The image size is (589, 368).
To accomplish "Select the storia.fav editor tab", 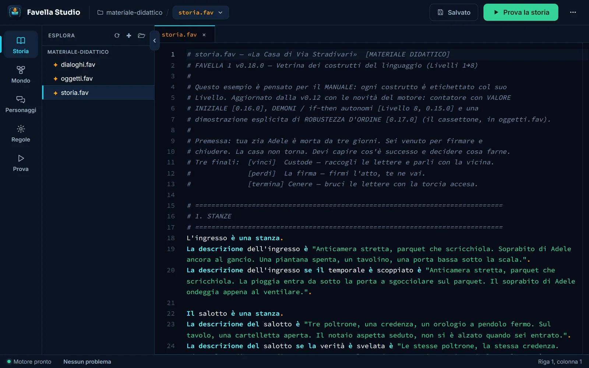I will [x=179, y=35].
